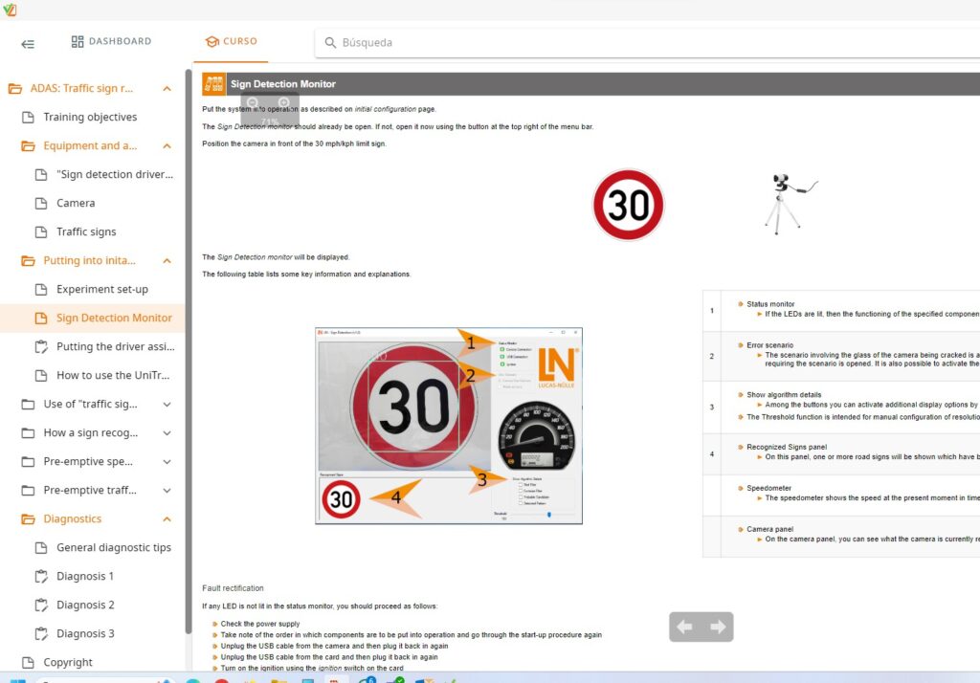The image size is (980, 683).
Task: Click the "Check the power supply" bullet
Action: [x=260, y=625]
